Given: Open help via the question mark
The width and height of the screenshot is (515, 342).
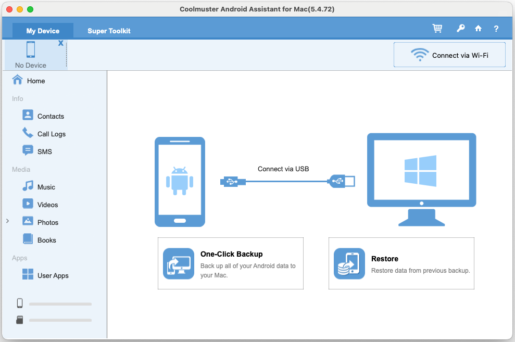Looking at the screenshot, I should tap(496, 29).
